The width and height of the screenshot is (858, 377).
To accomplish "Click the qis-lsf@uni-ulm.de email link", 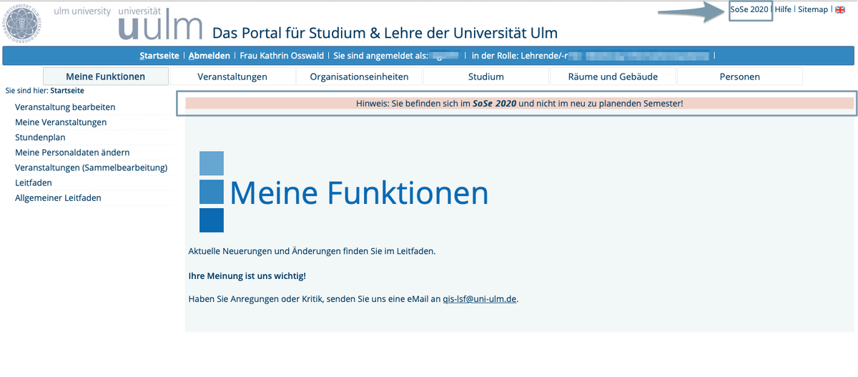I will (479, 299).
